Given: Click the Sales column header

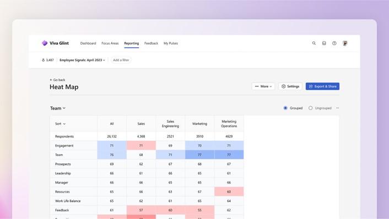Looking at the screenshot, I should coord(141,124).
